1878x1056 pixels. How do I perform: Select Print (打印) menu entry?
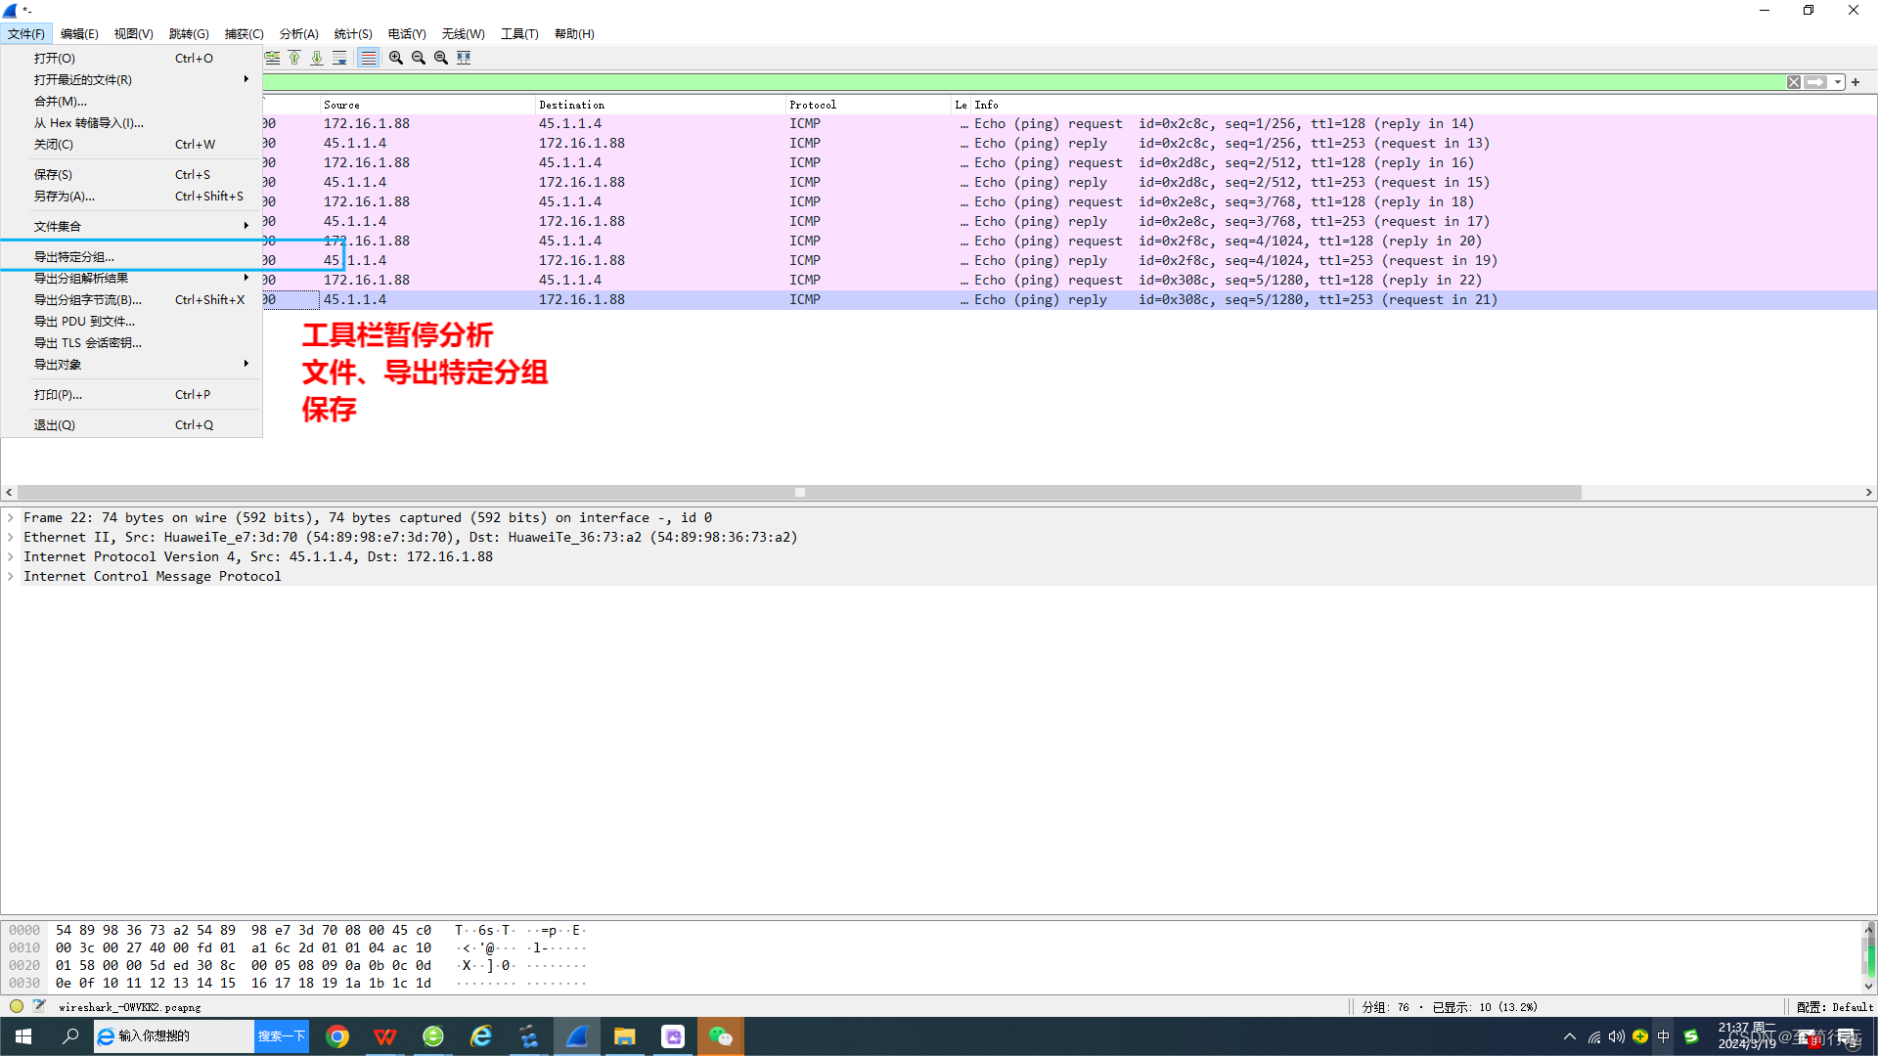point(131,394)
